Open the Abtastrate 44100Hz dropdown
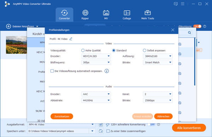212x137 pixels. coord(96,100)
